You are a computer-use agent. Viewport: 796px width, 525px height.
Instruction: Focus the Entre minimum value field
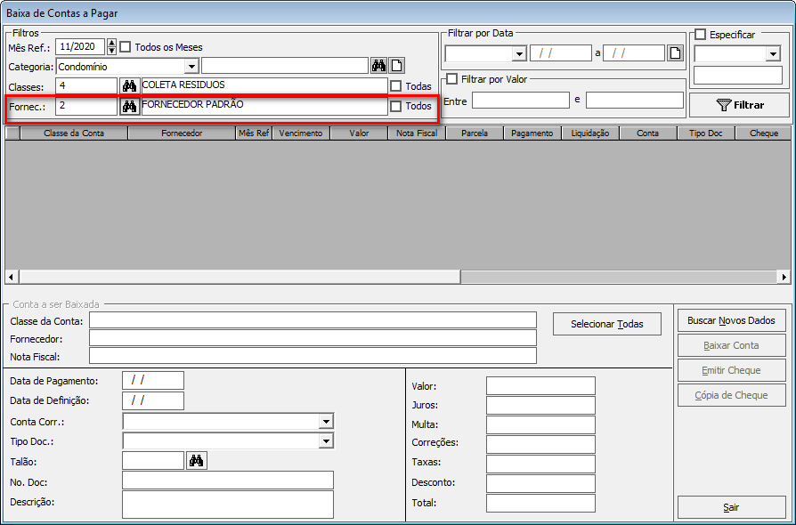point(521,100)
